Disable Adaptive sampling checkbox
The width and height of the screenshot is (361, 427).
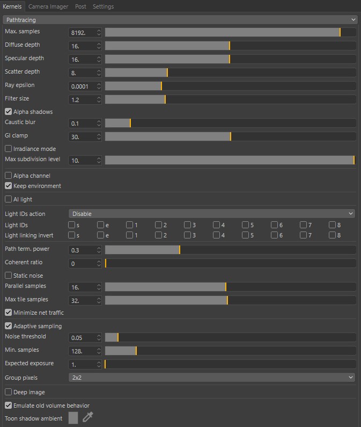[x=9, y=326]
